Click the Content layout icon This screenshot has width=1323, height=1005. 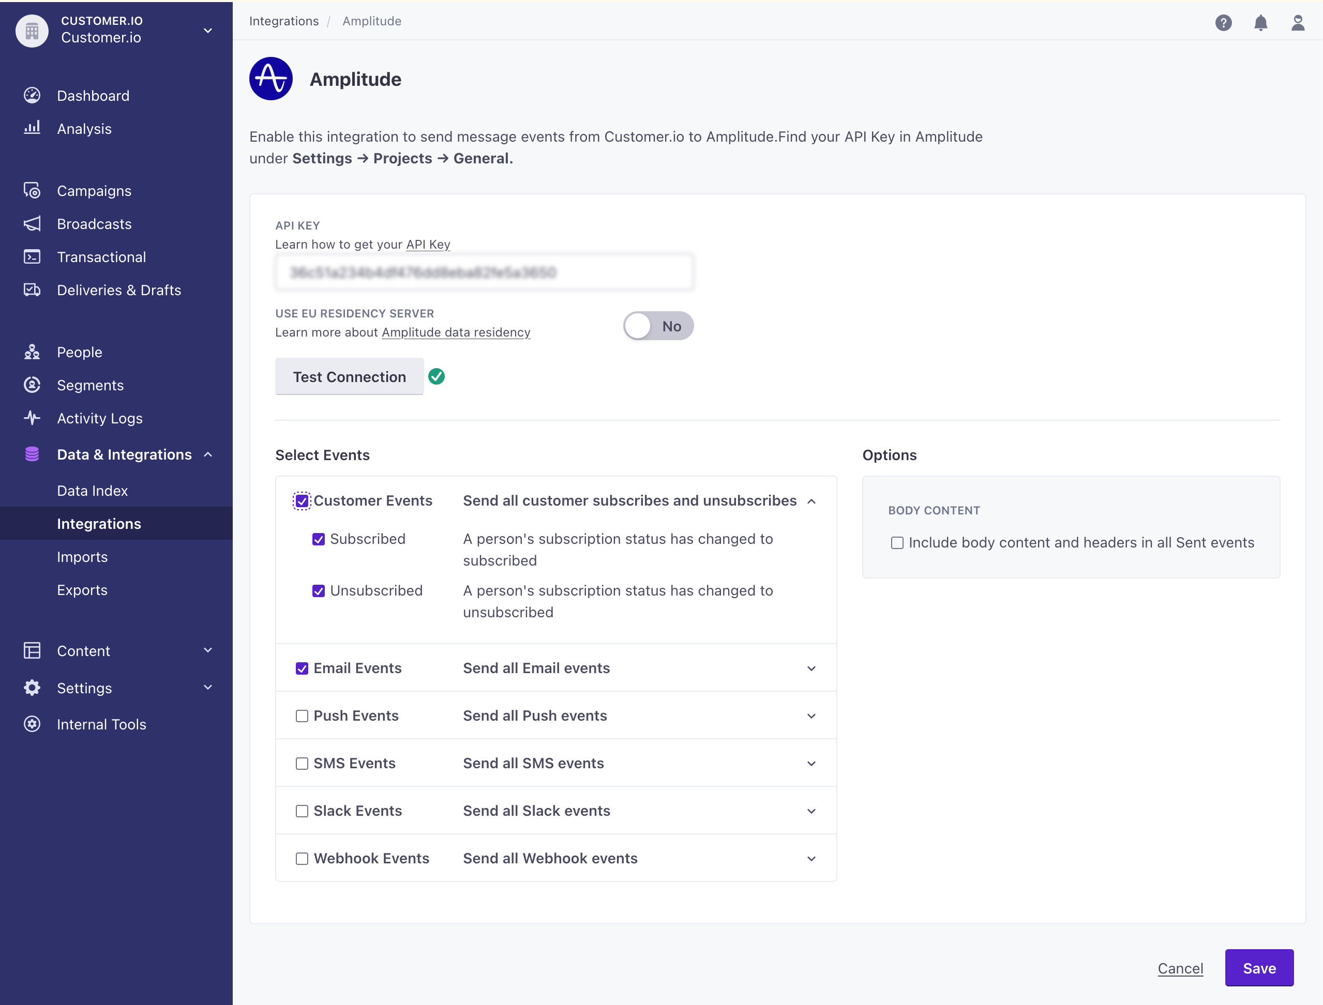pos(32,650)
